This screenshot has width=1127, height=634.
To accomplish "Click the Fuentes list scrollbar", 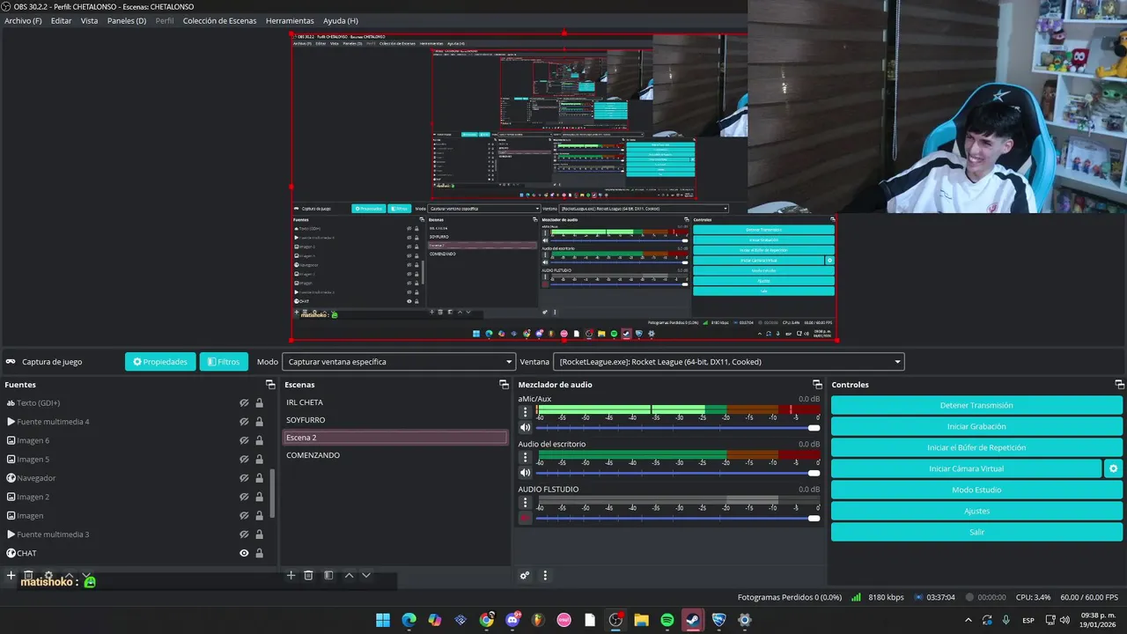I will 272,493.
